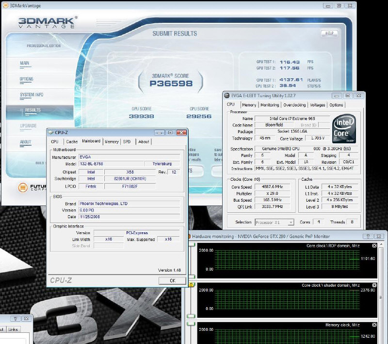
Task: Open MAIN section in 3DMark Vantage
Action: [25, 63]
